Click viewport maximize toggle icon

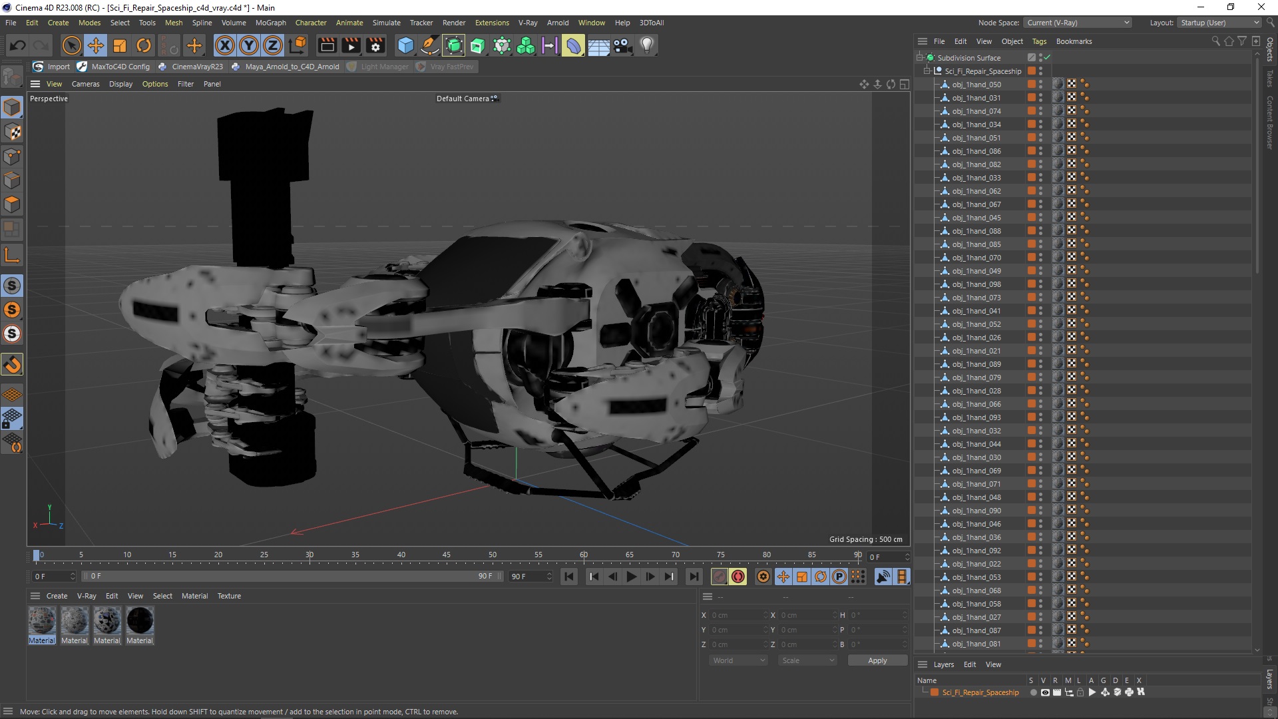tap(905, 85)
